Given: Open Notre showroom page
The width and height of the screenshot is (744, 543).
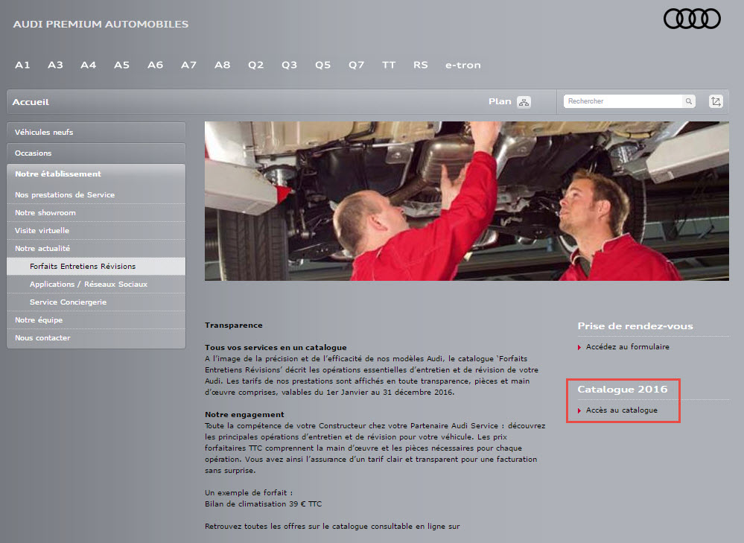Looking at the screenshot, I should (96, 212).
